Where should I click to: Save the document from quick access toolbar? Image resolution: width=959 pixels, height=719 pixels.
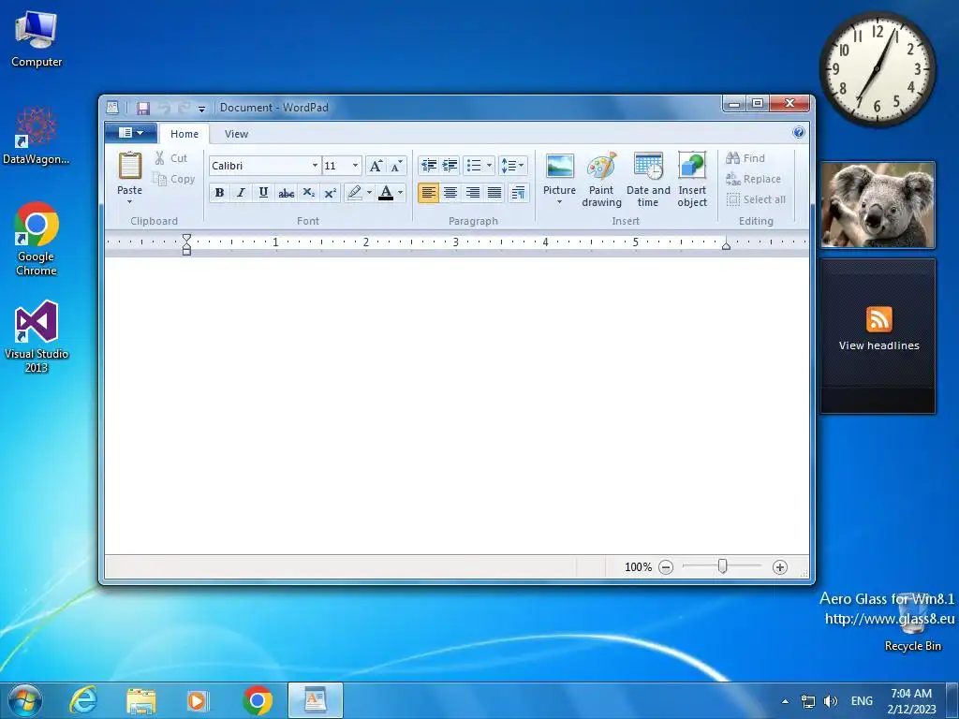pyautogui.click(x=143, y=109)
